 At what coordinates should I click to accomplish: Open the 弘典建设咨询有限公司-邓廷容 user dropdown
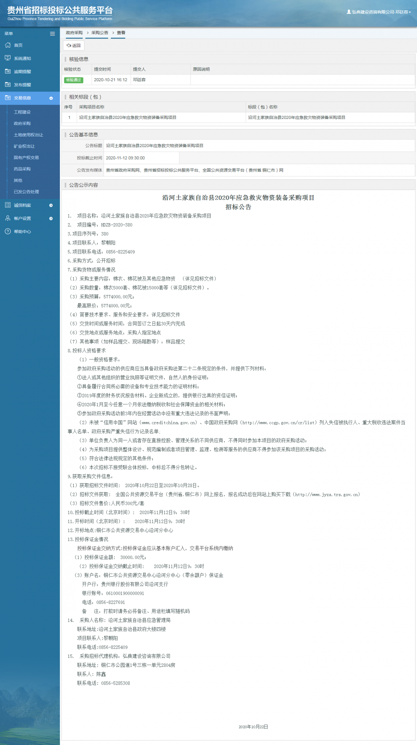click(x=379, y=12)
